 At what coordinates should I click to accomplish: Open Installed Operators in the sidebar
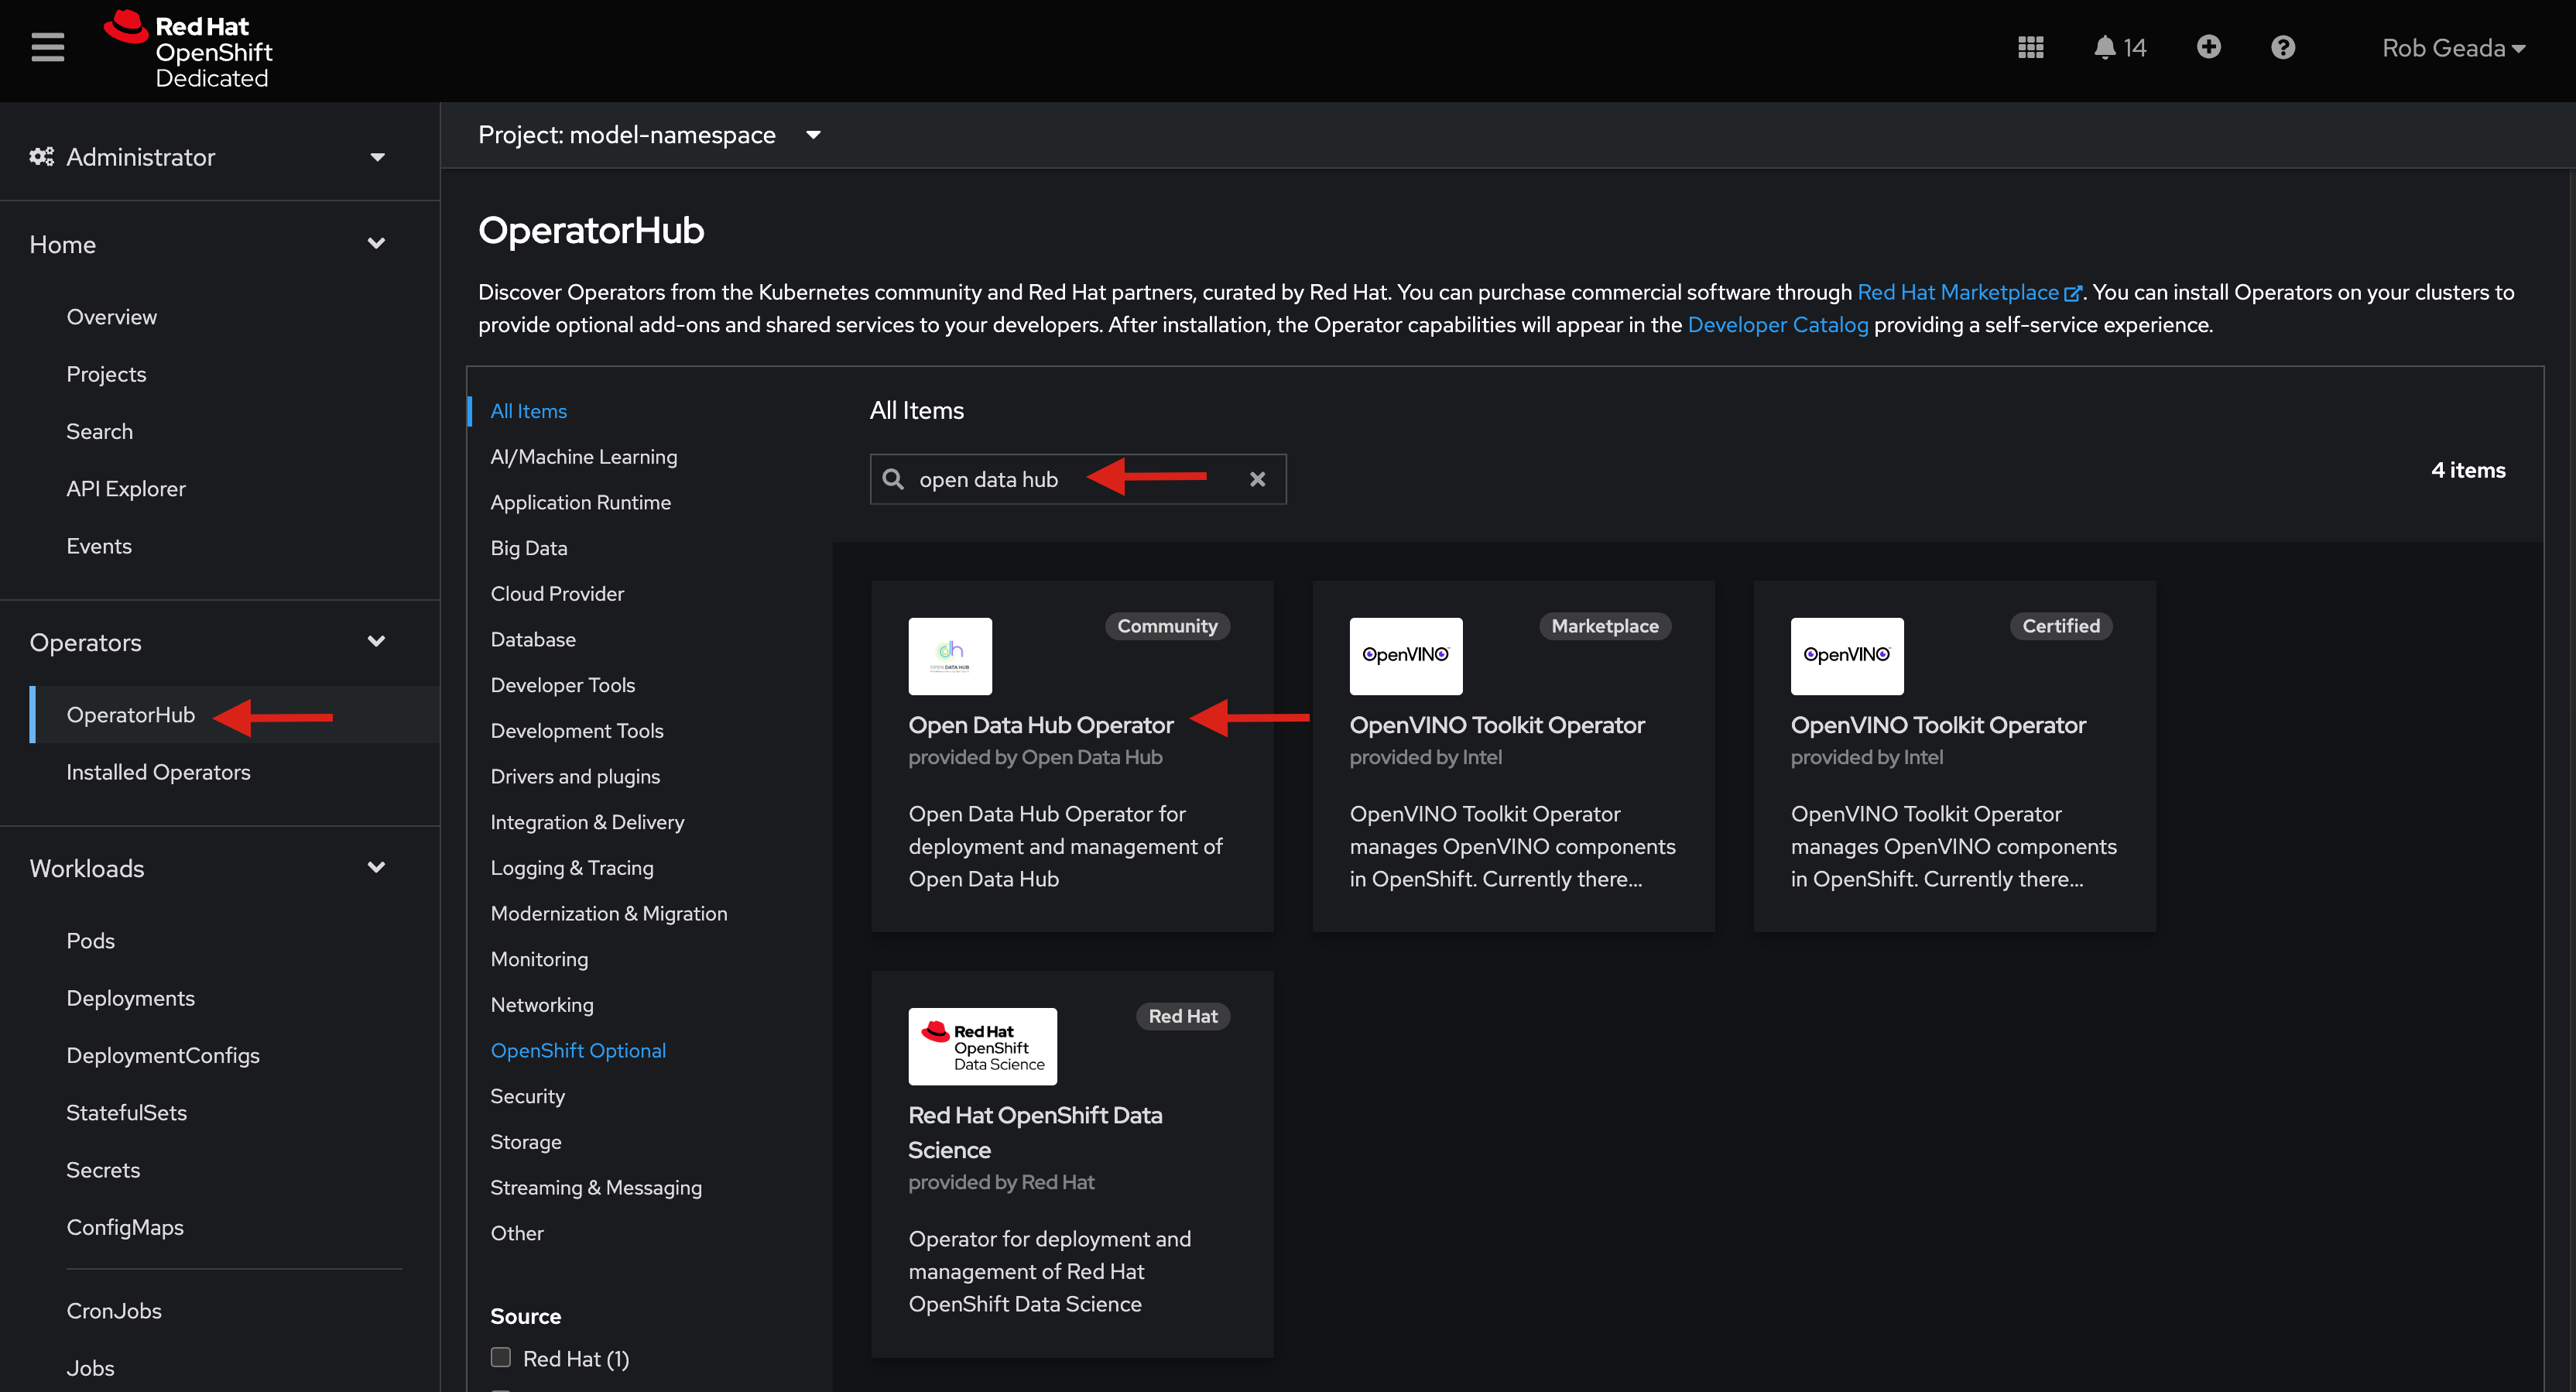[x=158, y=772]
